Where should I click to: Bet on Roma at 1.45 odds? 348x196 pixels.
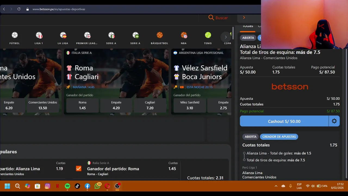click(x=82, y=105)
